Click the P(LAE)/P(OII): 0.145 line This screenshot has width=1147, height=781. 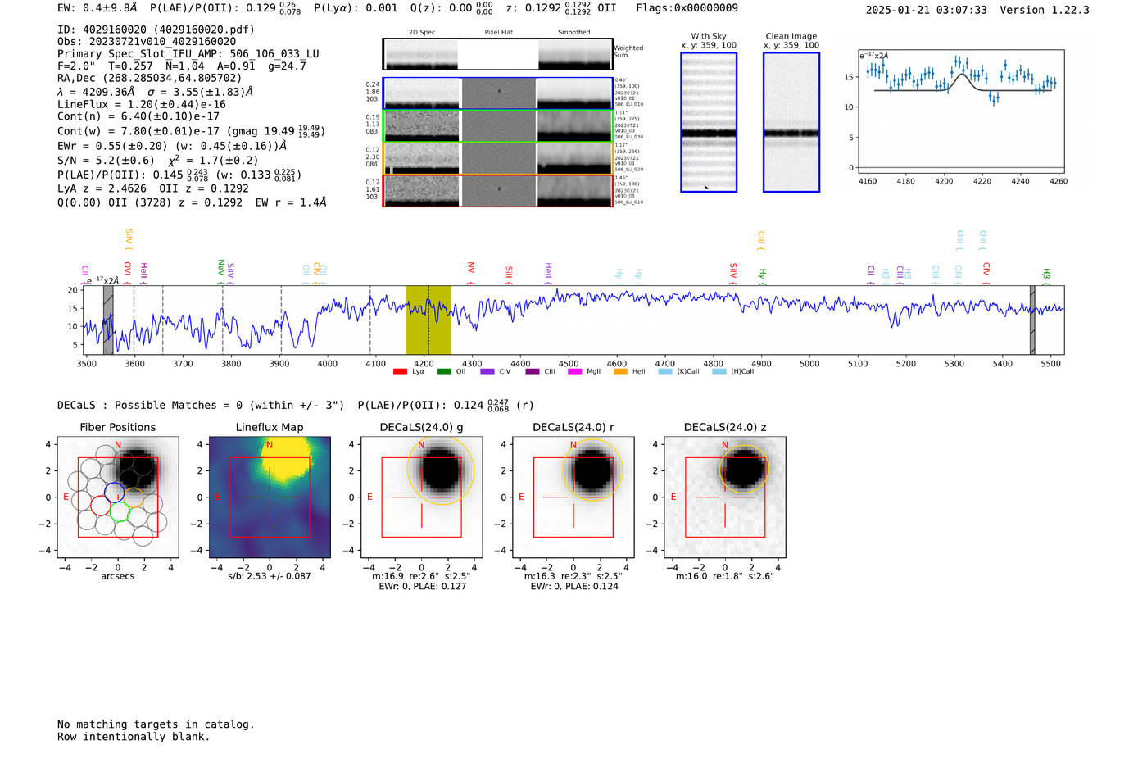point(179,175)
